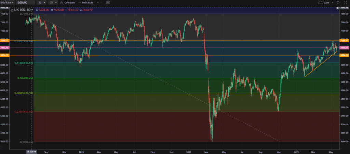Screen dimensions: 350x154
Task: Click the undo arrow icon
Action: point(97,2)
